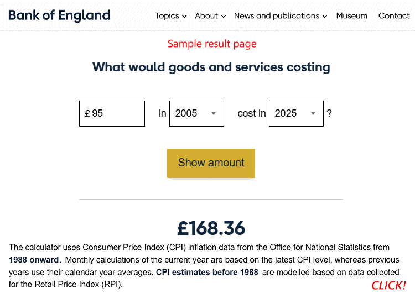The width and height of the screenshot is (415, 293).
Task: Select the £168.36 result amount
Action: [x=211, y=228]
